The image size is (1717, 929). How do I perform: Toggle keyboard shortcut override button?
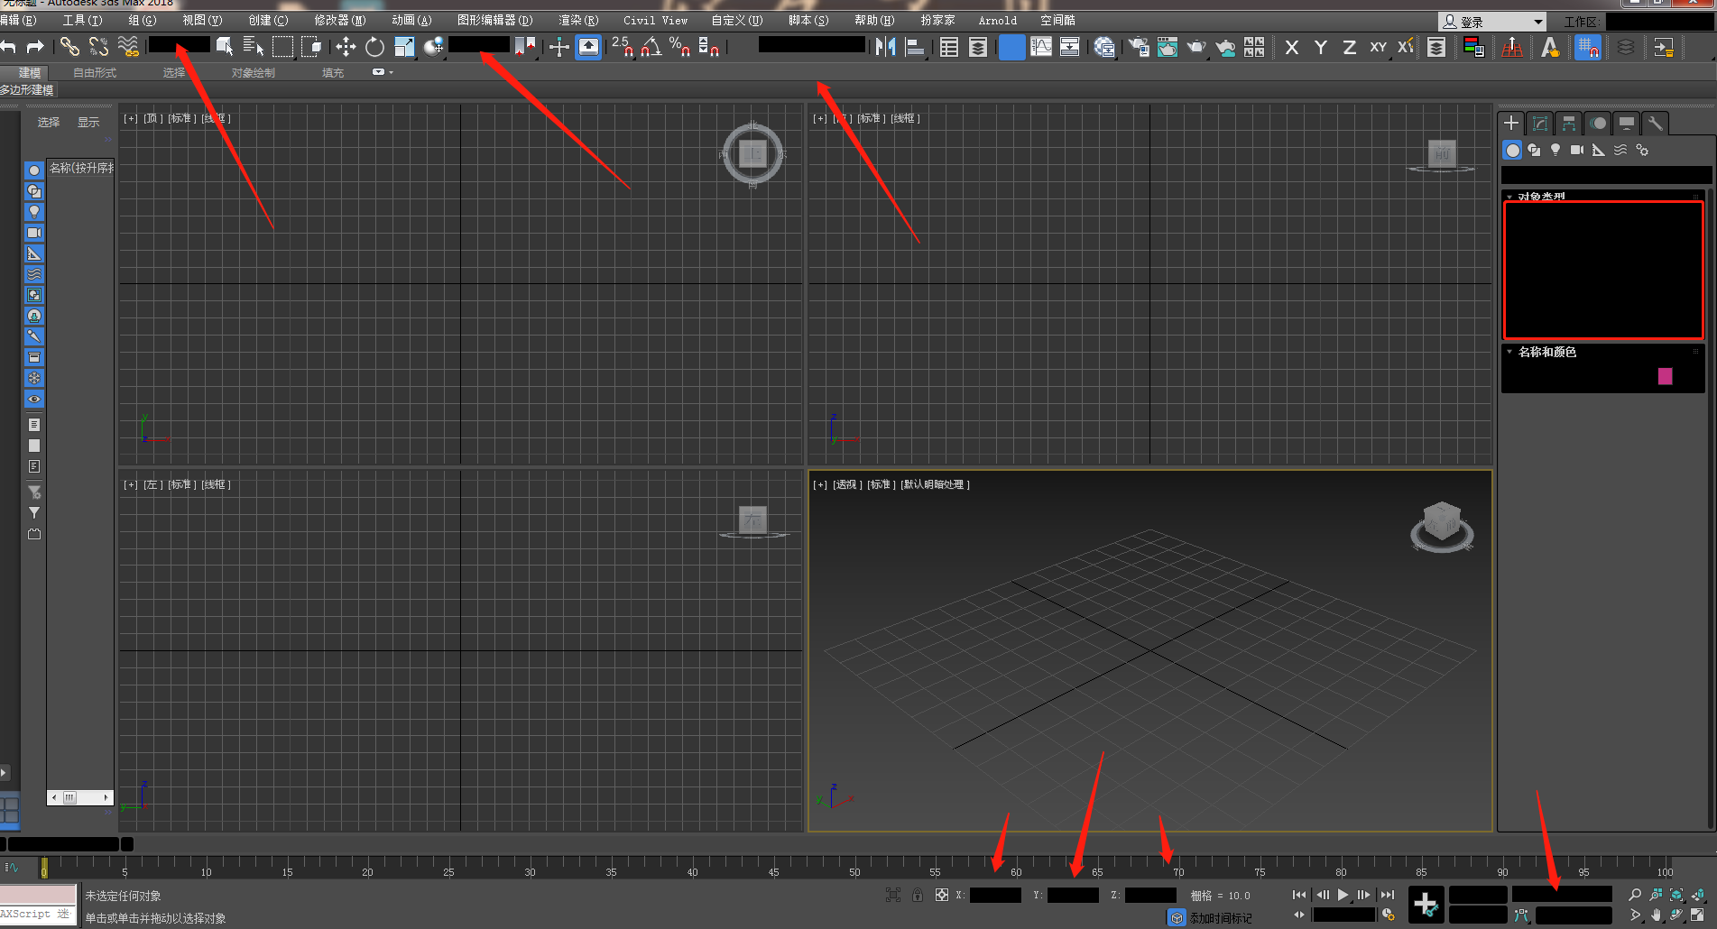588,47
